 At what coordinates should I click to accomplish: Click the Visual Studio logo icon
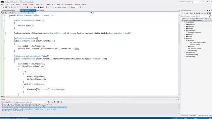click(x=2, y=2)
